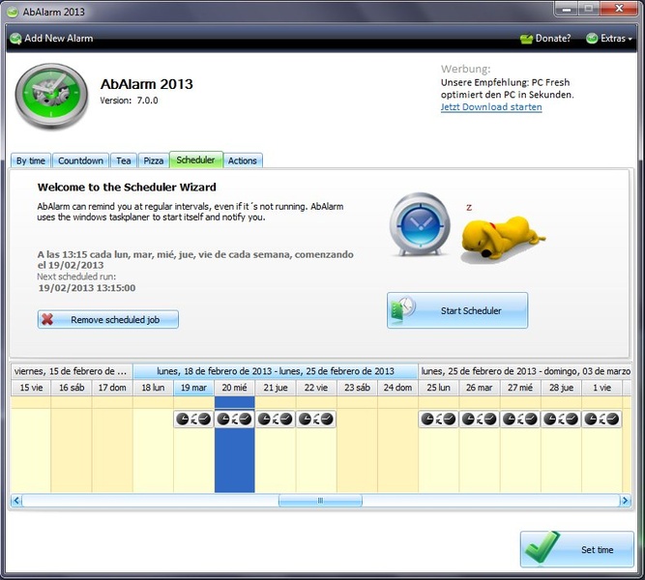Select the alarm event icon on 28 jue
Viewport: 645px width, 580px height.
pyautogui.click(x=561, y=420)
